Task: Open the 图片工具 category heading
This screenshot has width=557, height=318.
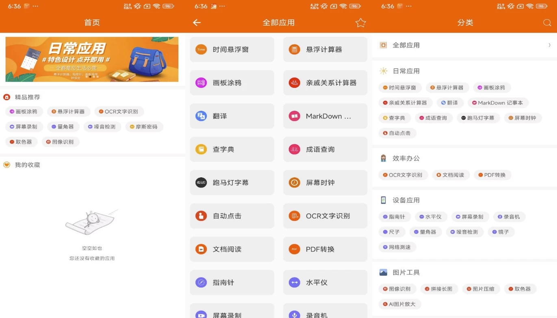Action: click(406, 272)
